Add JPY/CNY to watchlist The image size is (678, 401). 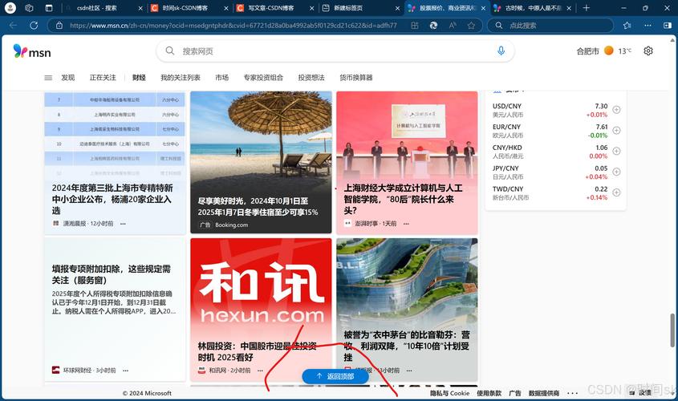pyautogui.click(x=616, y=172)
